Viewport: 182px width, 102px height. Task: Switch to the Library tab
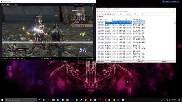pos(14,5)
